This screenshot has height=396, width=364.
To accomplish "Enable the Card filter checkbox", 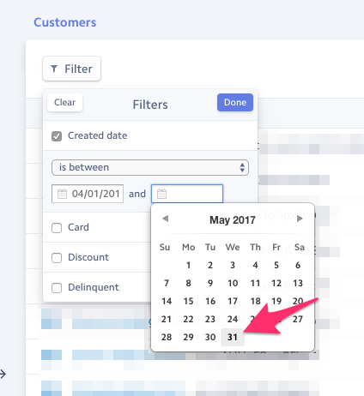I will coord(57,228).
